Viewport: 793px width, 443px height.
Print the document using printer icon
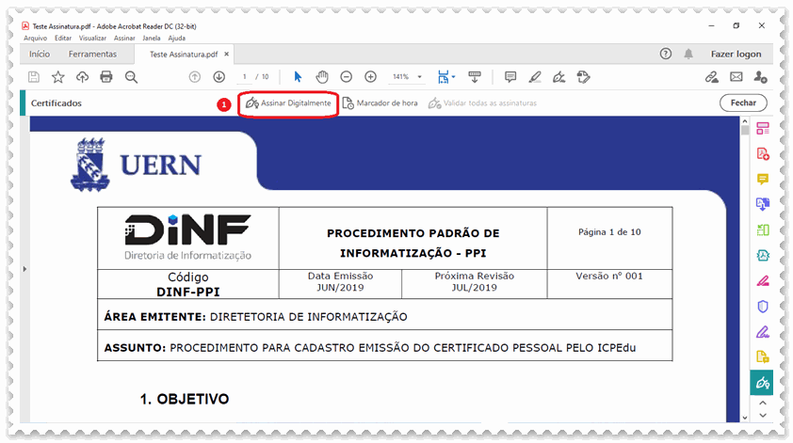(x=106, y=77)
